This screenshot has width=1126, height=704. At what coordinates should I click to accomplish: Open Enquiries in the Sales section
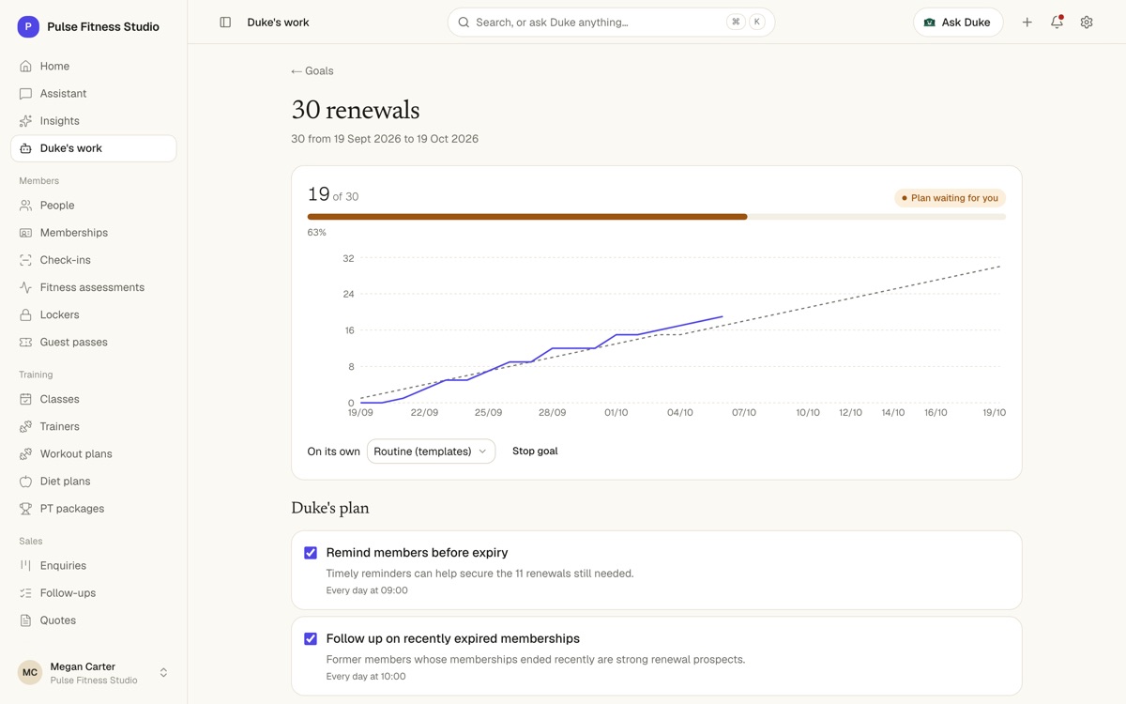pyautogui.click(x=93, y=566)
